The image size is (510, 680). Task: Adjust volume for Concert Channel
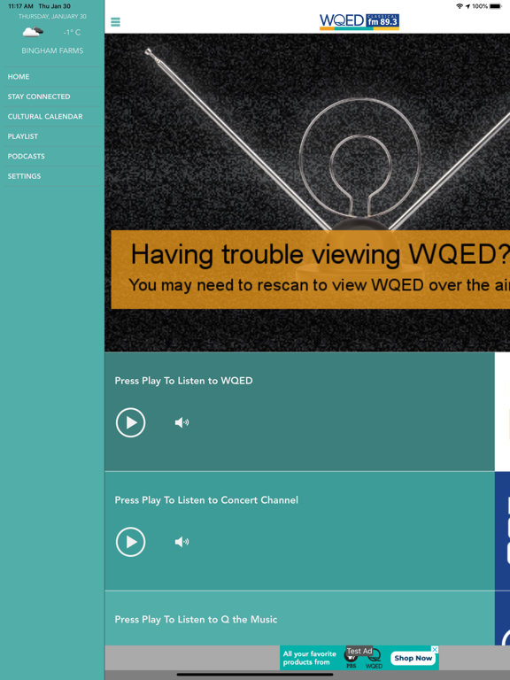182,542
